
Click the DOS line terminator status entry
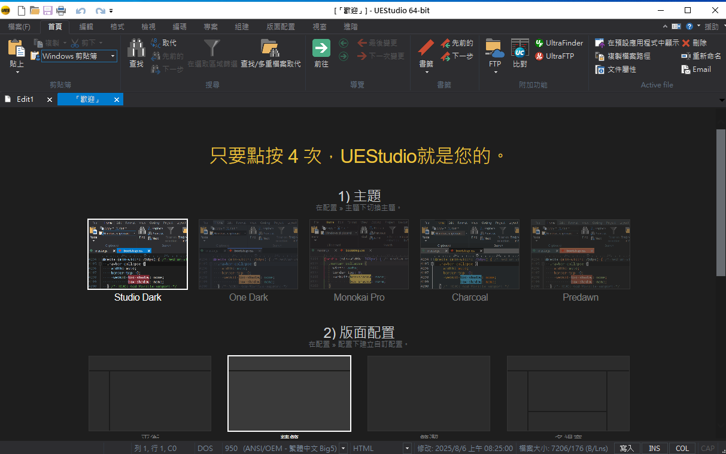205,448
